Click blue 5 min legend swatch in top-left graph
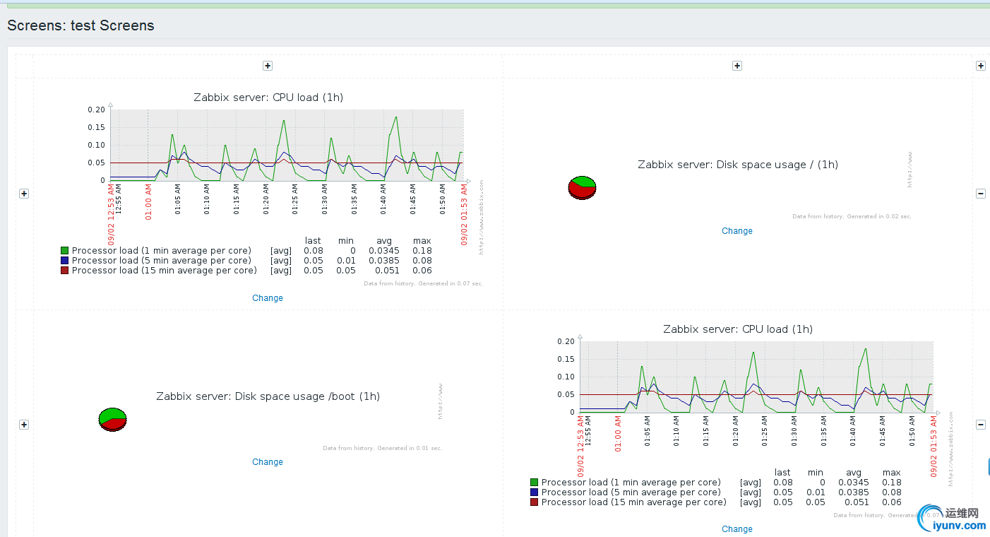 (x=65, y=261)
